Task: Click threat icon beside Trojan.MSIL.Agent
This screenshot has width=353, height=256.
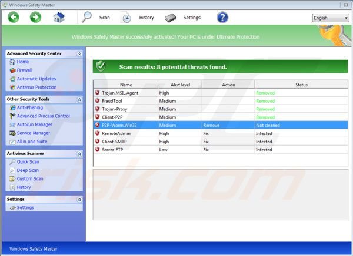Action: (x=97, y=93)
